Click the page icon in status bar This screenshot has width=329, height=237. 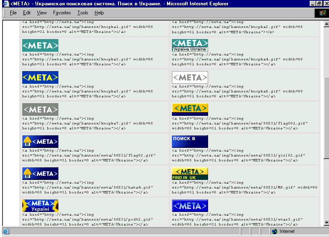[x=6, y=231]
